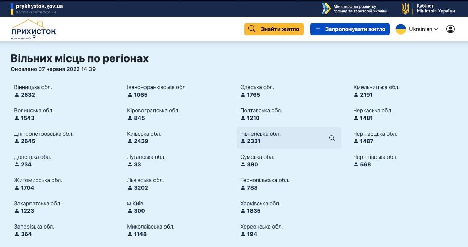The width and height of the screenshot is (468, 247).
Task: Click the person icon next to 3202
Action: coord(130,188)
